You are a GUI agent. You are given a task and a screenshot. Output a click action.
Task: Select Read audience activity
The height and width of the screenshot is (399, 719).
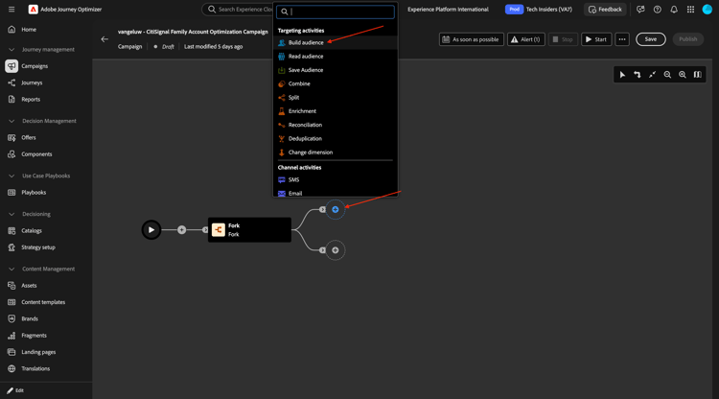[336, 57]
